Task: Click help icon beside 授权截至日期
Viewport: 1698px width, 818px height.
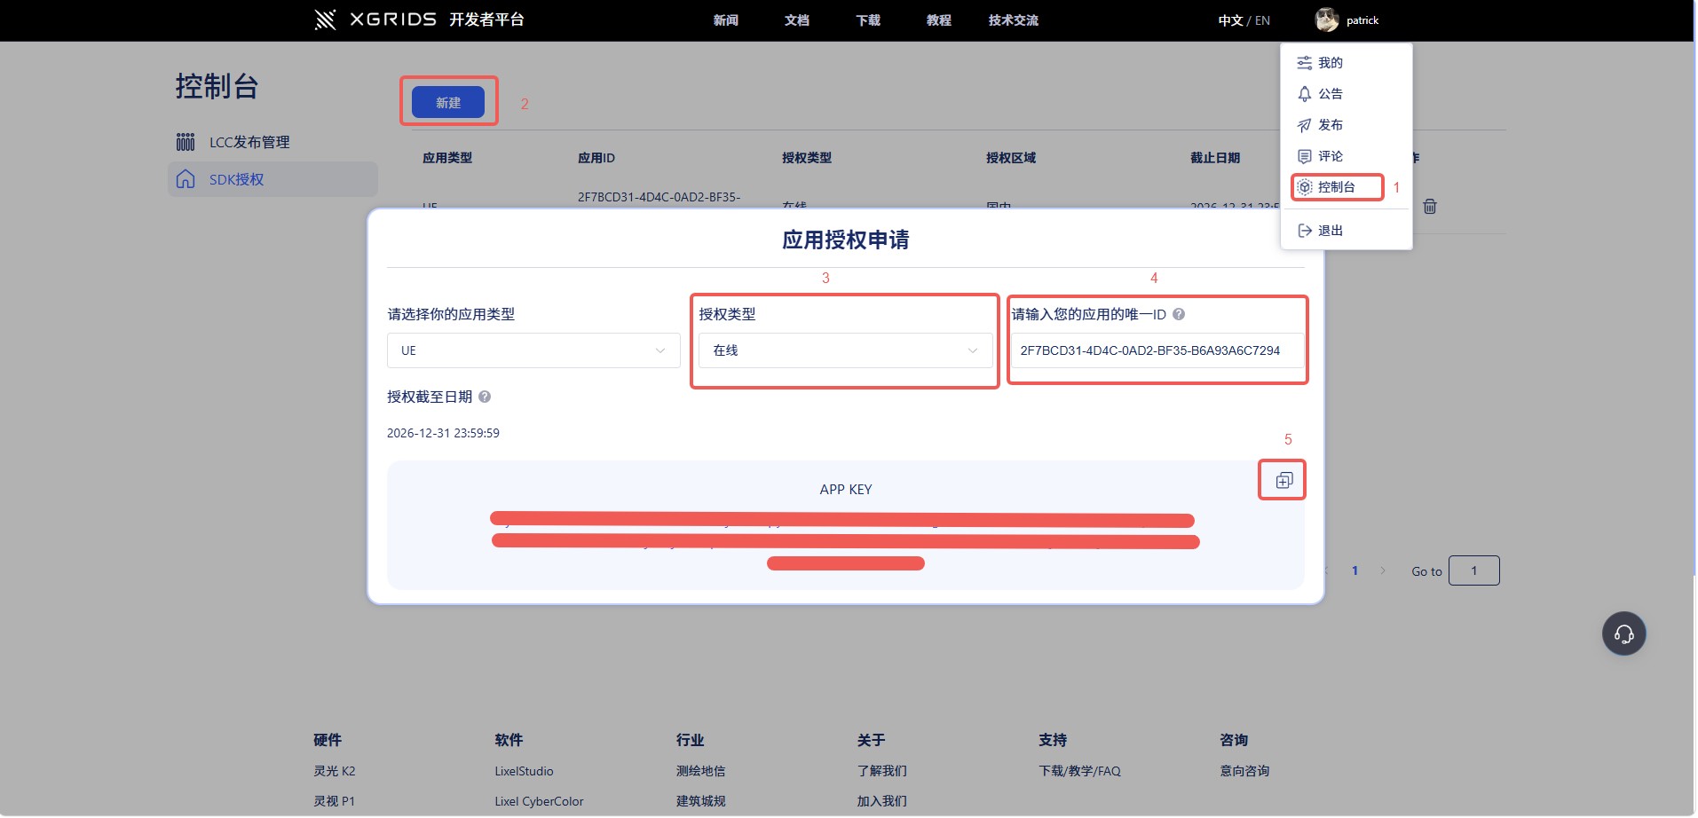Action: click(x=485, y=397)
